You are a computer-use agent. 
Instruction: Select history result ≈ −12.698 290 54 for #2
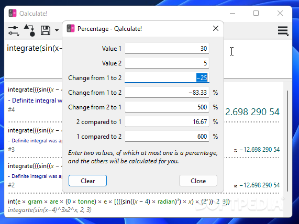click(x=257, y=185)
